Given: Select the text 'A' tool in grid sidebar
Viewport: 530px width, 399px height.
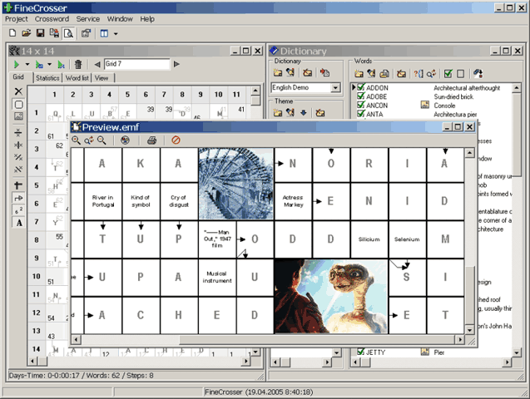Looking at the screenshot, I should (x=18, y=223).
